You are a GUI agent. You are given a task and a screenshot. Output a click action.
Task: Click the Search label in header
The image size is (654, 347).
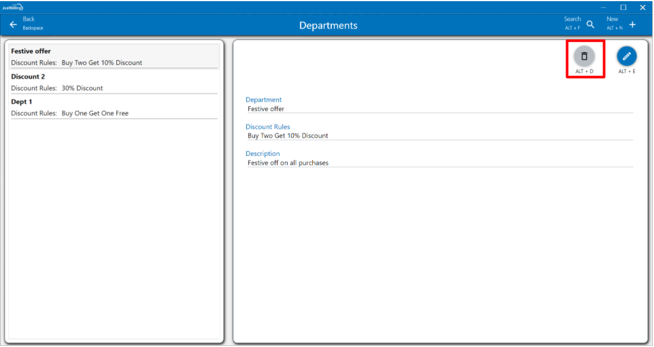click(572, 19)
